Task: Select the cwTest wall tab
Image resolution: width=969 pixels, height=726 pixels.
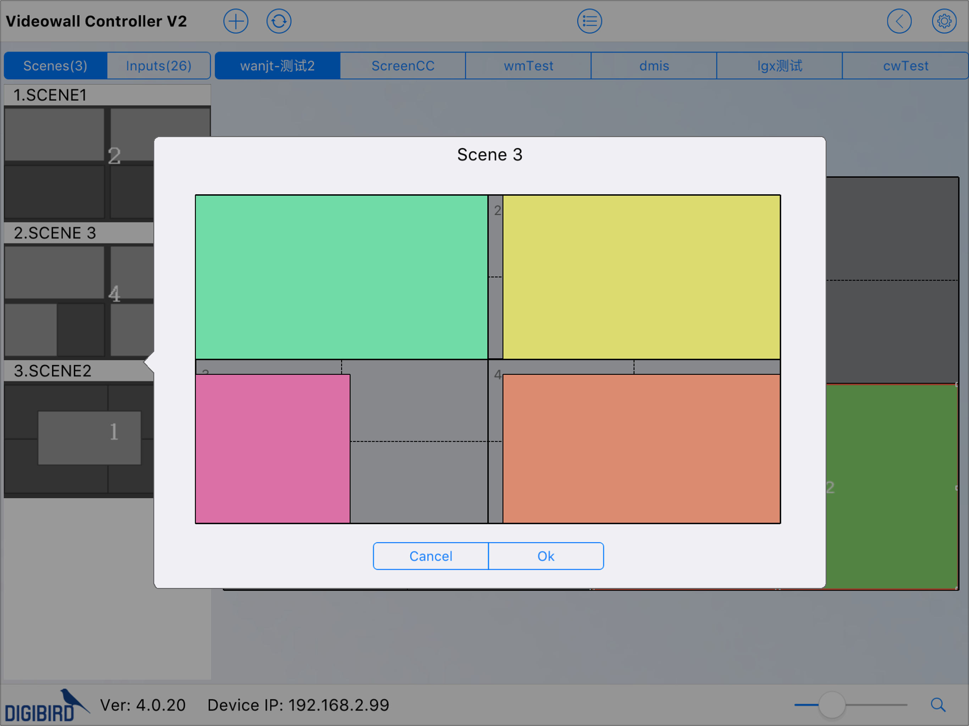Action: (x=905, y=66)
